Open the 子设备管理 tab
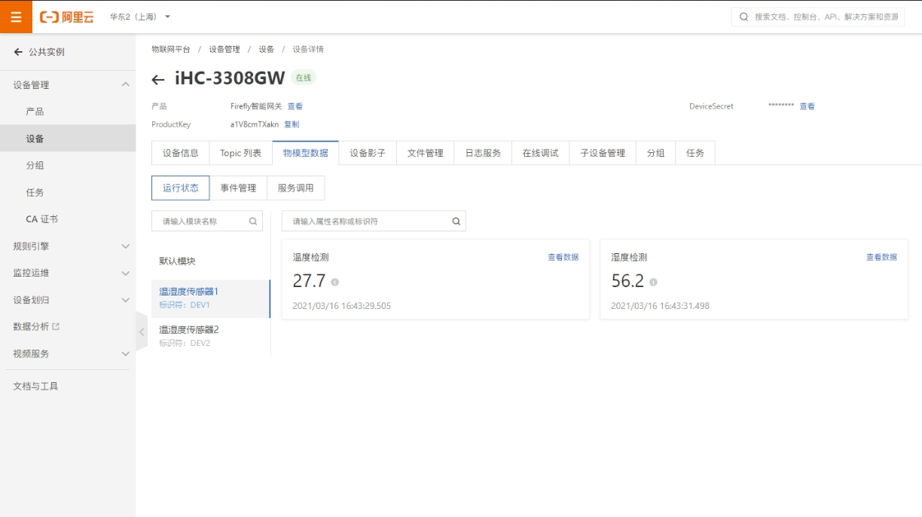The width and height of the screenshot is (922, 517). click(603, 153)
